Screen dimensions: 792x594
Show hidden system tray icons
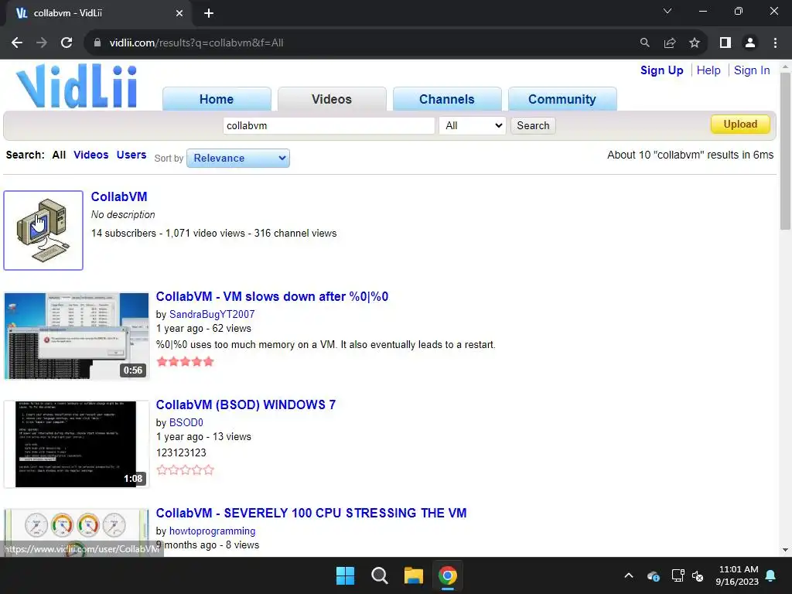click(628, 575)
